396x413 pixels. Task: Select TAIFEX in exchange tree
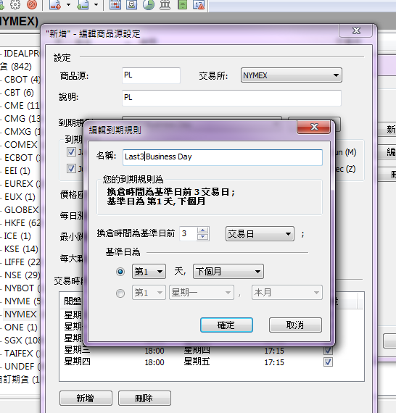coord(22,354)
